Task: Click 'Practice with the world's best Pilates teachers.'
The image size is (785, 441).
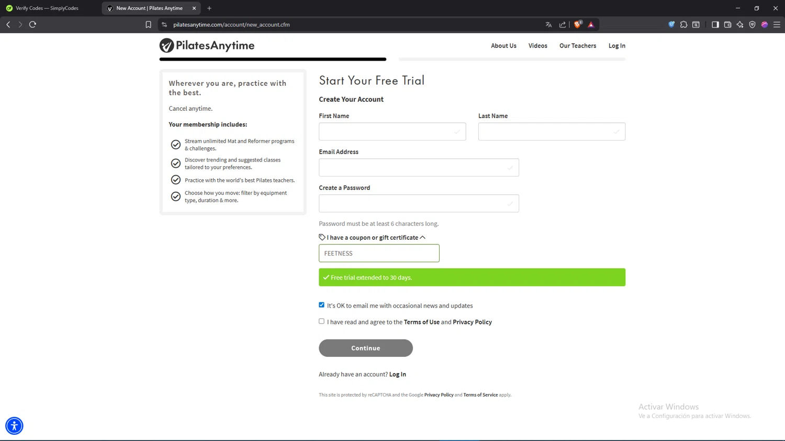Action: click(240, 180)
